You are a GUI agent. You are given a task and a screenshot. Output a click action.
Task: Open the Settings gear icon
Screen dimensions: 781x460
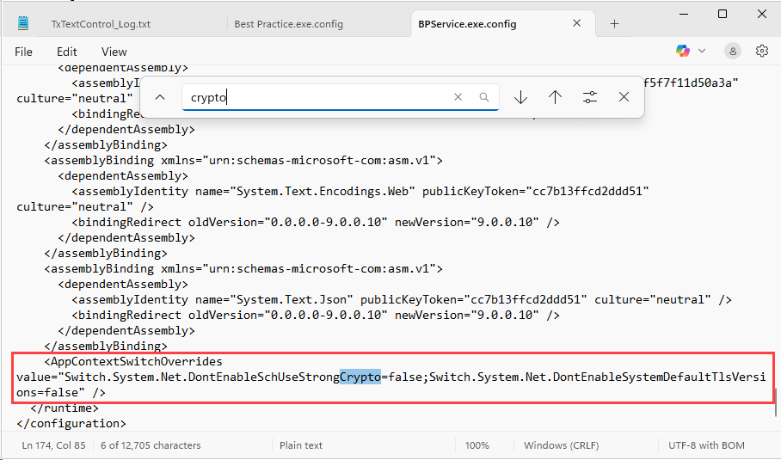tap(761, 52)
